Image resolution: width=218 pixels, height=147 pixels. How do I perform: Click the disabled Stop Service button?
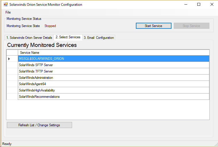(x=192, y=26)
